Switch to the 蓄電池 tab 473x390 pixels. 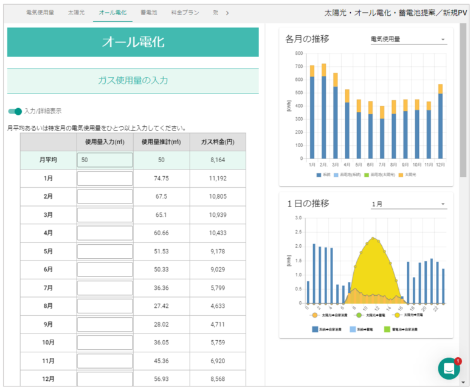click(x=149, y=13)
